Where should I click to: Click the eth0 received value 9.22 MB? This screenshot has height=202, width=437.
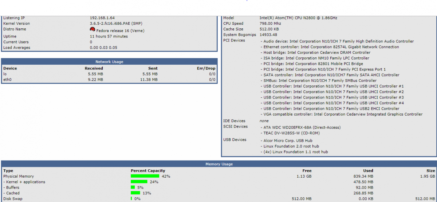point(95,80)
